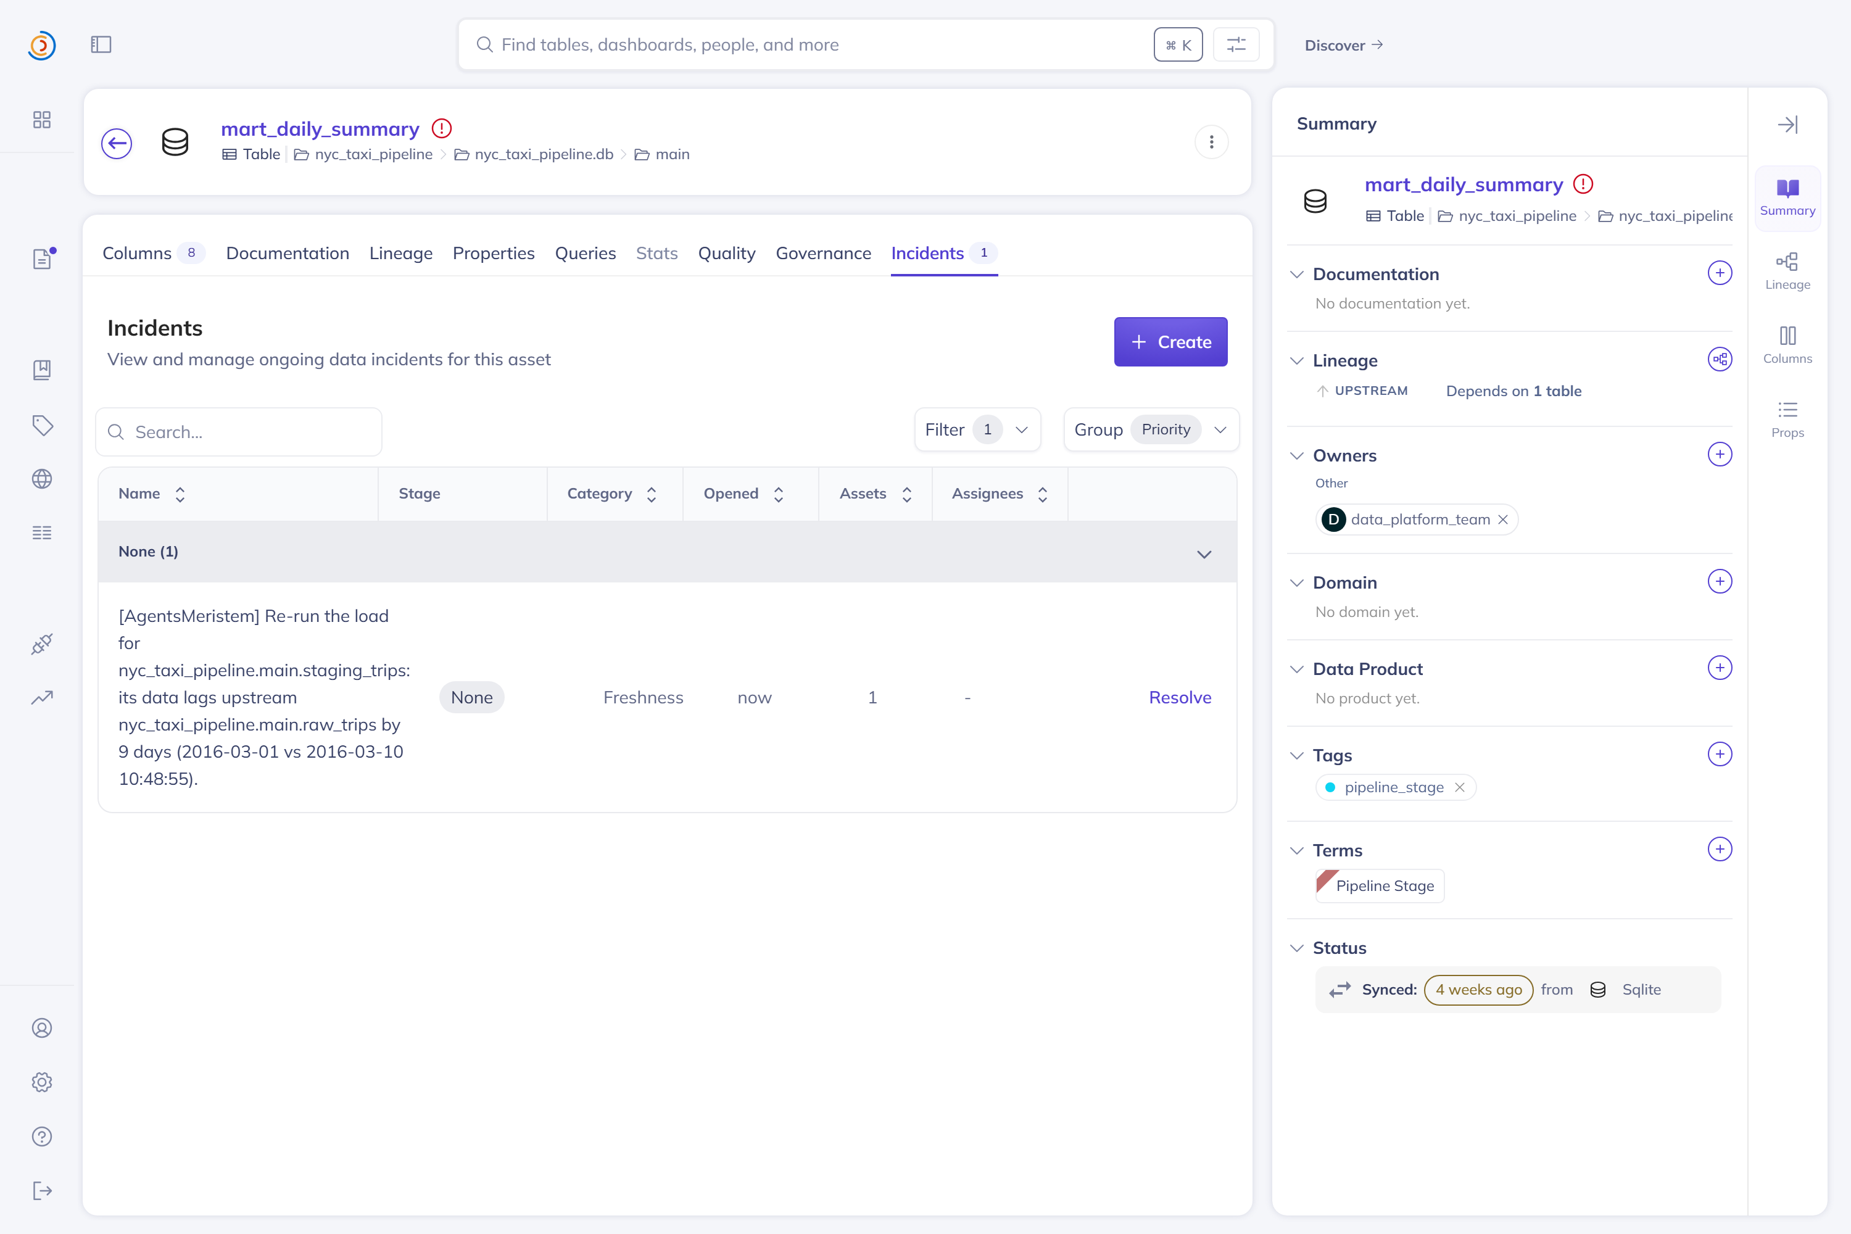
Task: Switch to the Quality tab
Action: (x=726, y=254)
